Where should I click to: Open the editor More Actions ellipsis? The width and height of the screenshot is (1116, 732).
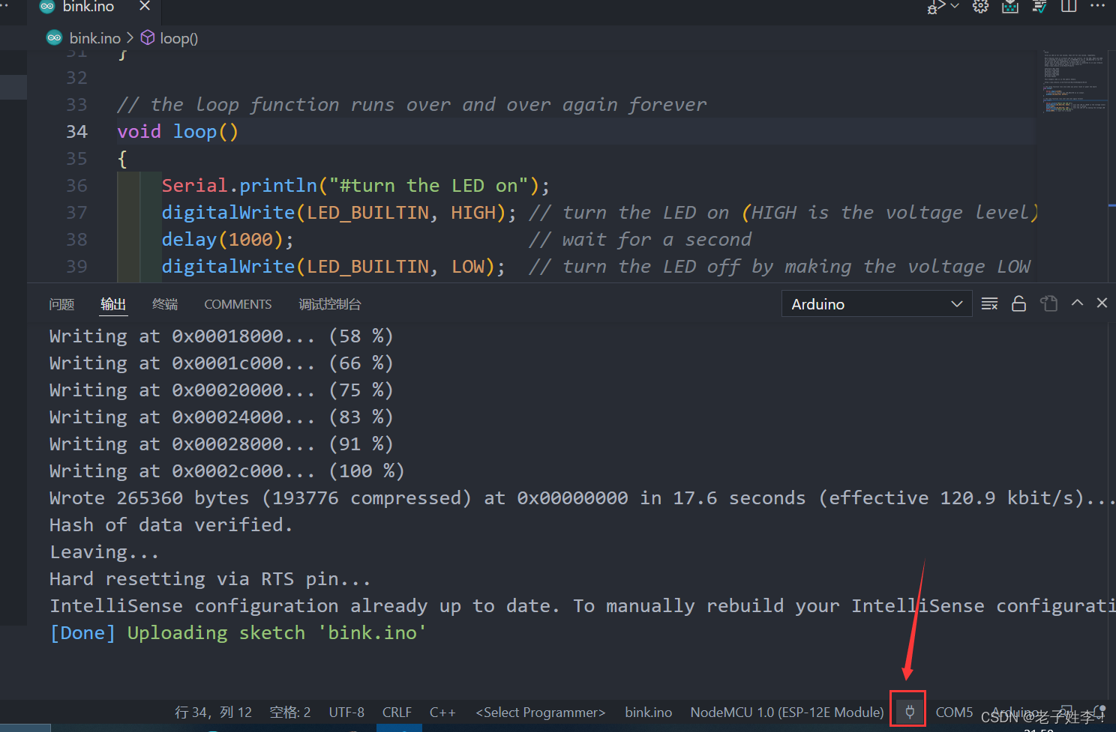point(1098,6)
